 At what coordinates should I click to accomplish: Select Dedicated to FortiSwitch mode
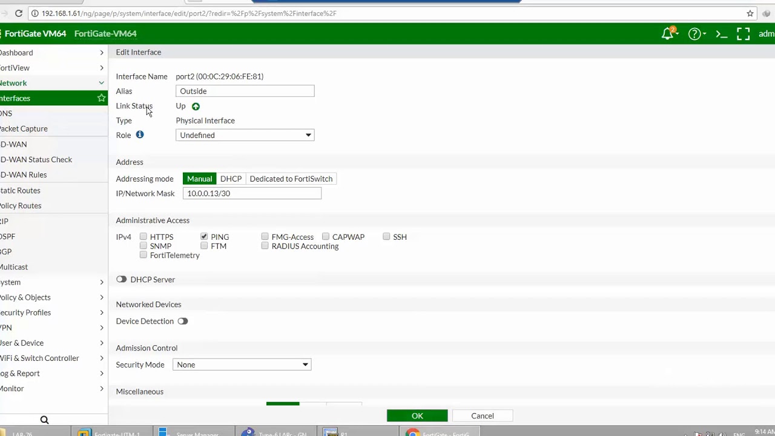[291, 179]
